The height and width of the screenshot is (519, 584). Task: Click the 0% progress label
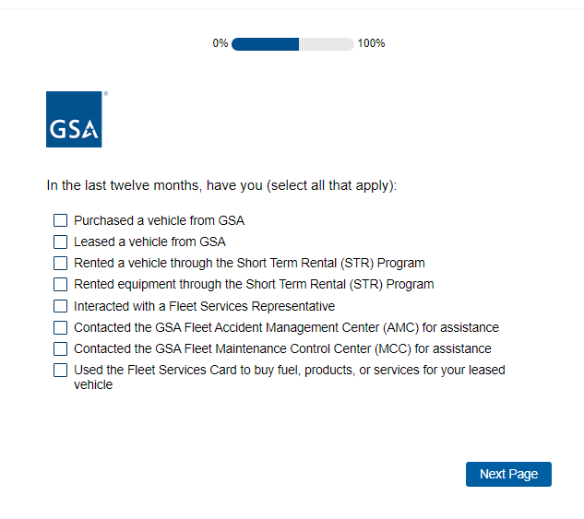coord(220,44)
